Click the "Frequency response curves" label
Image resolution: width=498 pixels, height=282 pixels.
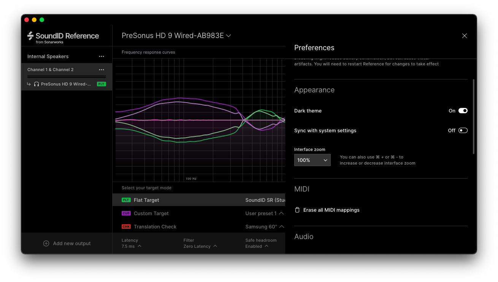tap(148, 52)
